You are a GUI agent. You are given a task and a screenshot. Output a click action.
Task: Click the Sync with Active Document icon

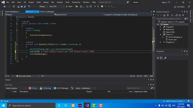(x=177, y=15)
